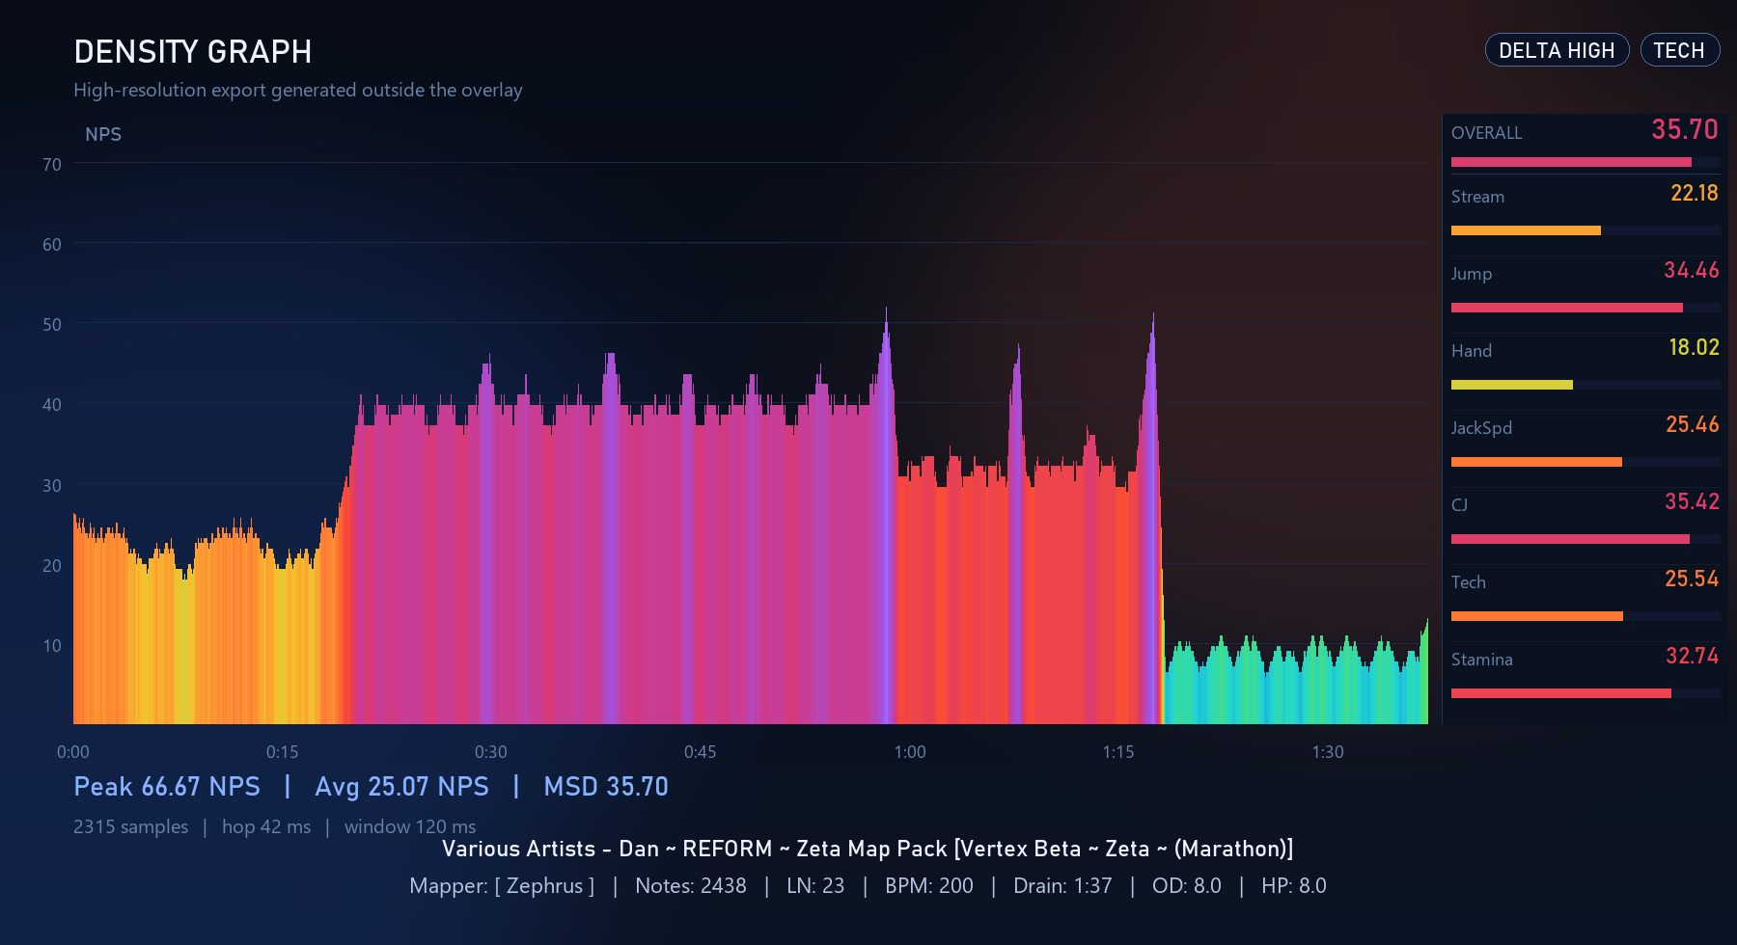Click the Stream skill entry
Screen dimensions: 1737x945
[x=1477, y=197]
